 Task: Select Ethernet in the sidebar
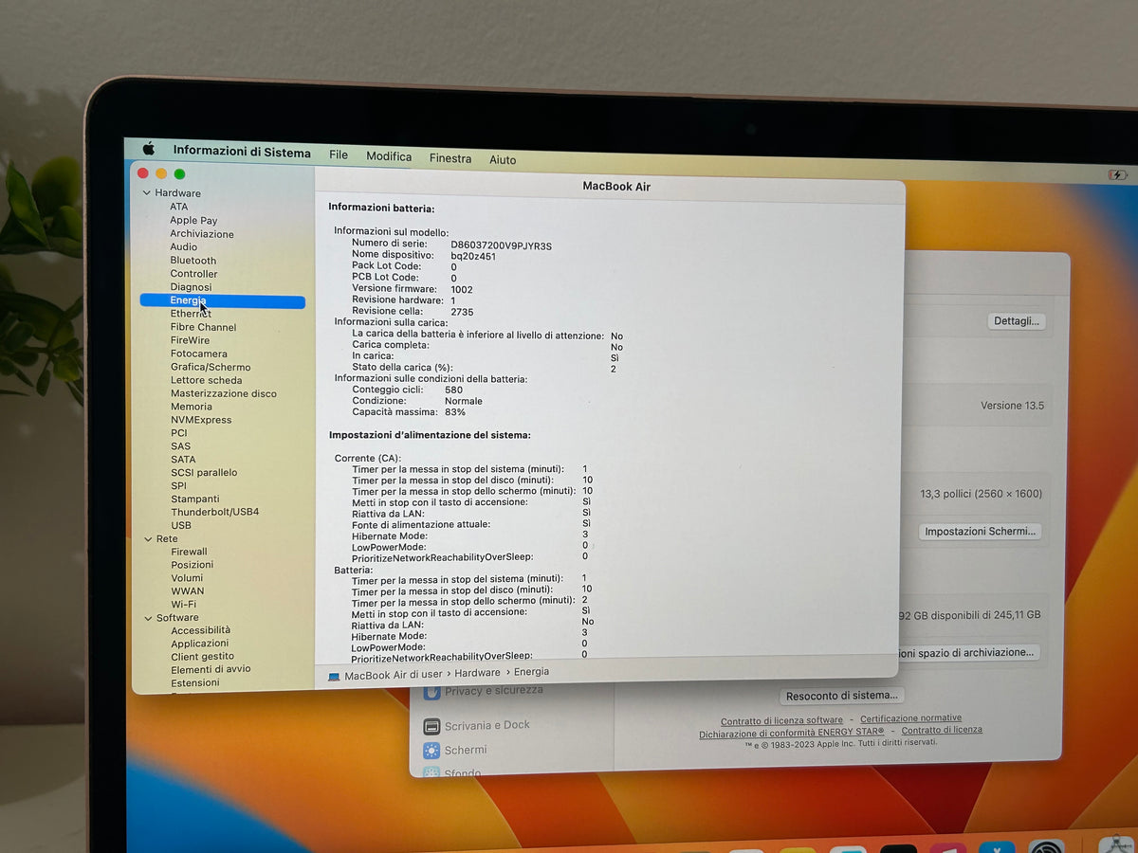click(x=191, y=314)
